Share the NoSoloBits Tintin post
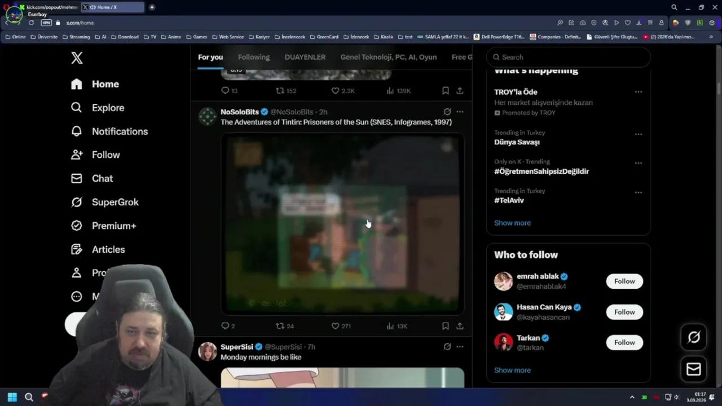 coord(460,326)
